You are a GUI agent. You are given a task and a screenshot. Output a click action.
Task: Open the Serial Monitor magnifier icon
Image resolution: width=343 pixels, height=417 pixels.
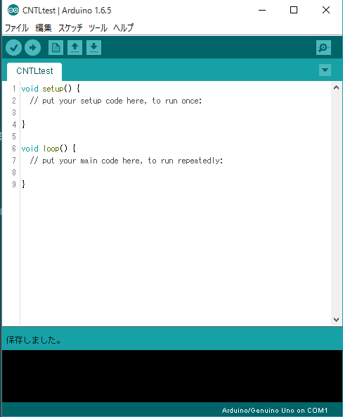coord(323,48)
